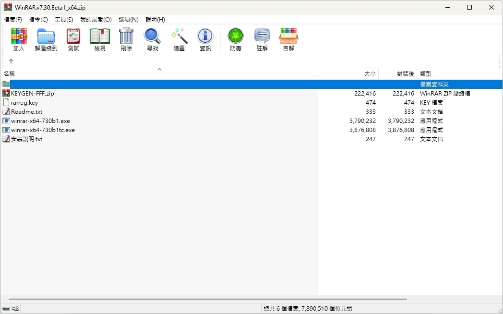Go up one level with arrow
Viewport: 503px width, 314px height.
coord(11,61)
